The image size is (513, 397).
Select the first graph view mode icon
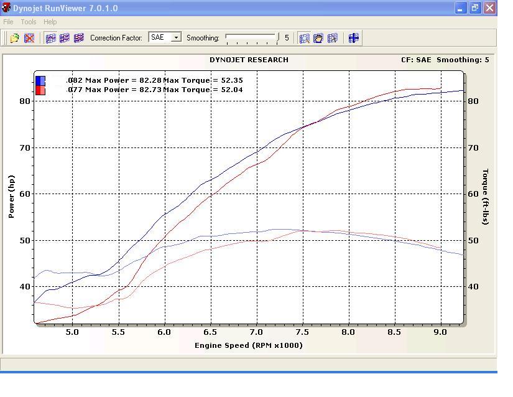(51, 38)
